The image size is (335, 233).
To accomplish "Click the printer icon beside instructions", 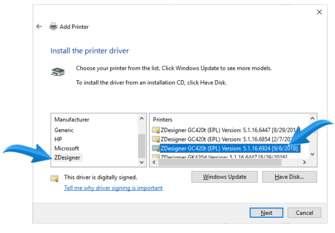I will [x=58, y=72].
